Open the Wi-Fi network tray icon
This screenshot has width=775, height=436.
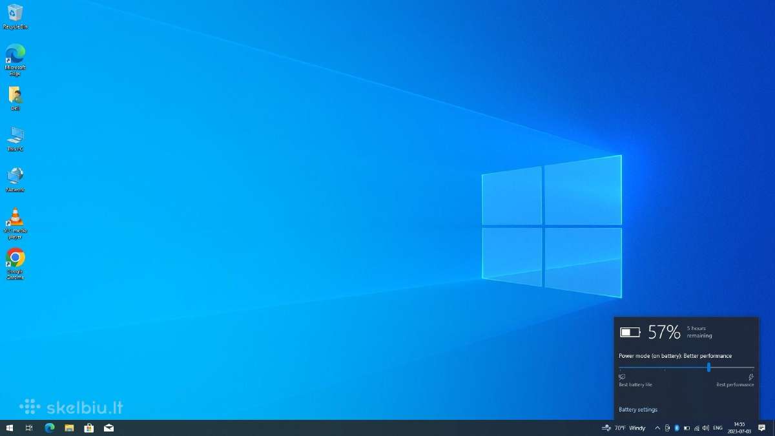696,428
